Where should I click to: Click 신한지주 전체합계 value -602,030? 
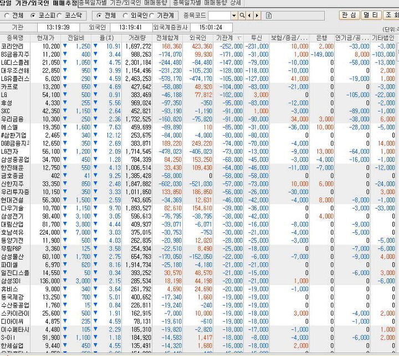(170, 184)
